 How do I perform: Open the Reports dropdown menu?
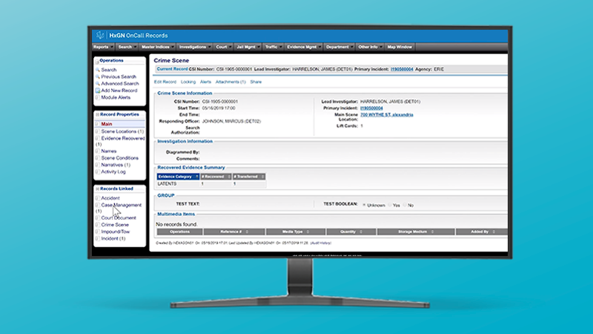point(103,47)
